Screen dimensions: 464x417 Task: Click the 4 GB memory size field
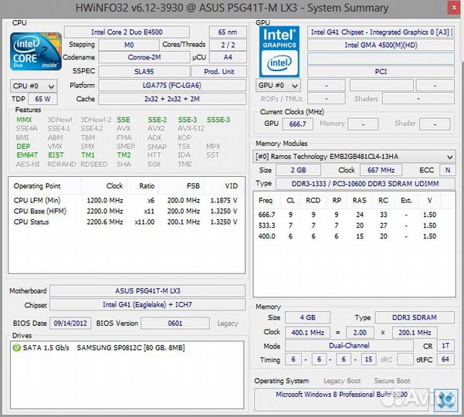307,317
